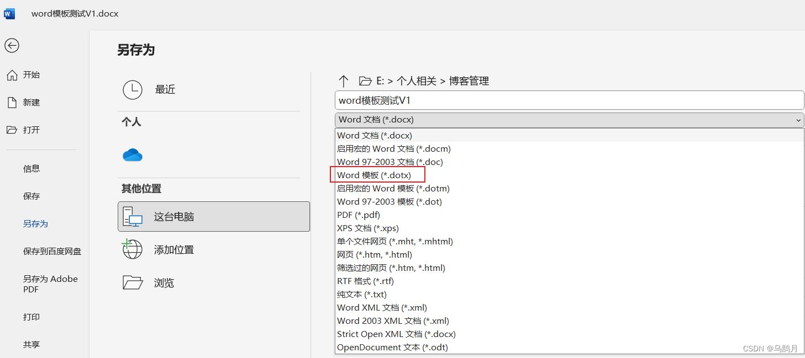This screenshot has height=358, width=805.
Task: Select 纯文本 (*.txt)
Action: (569, 294)
